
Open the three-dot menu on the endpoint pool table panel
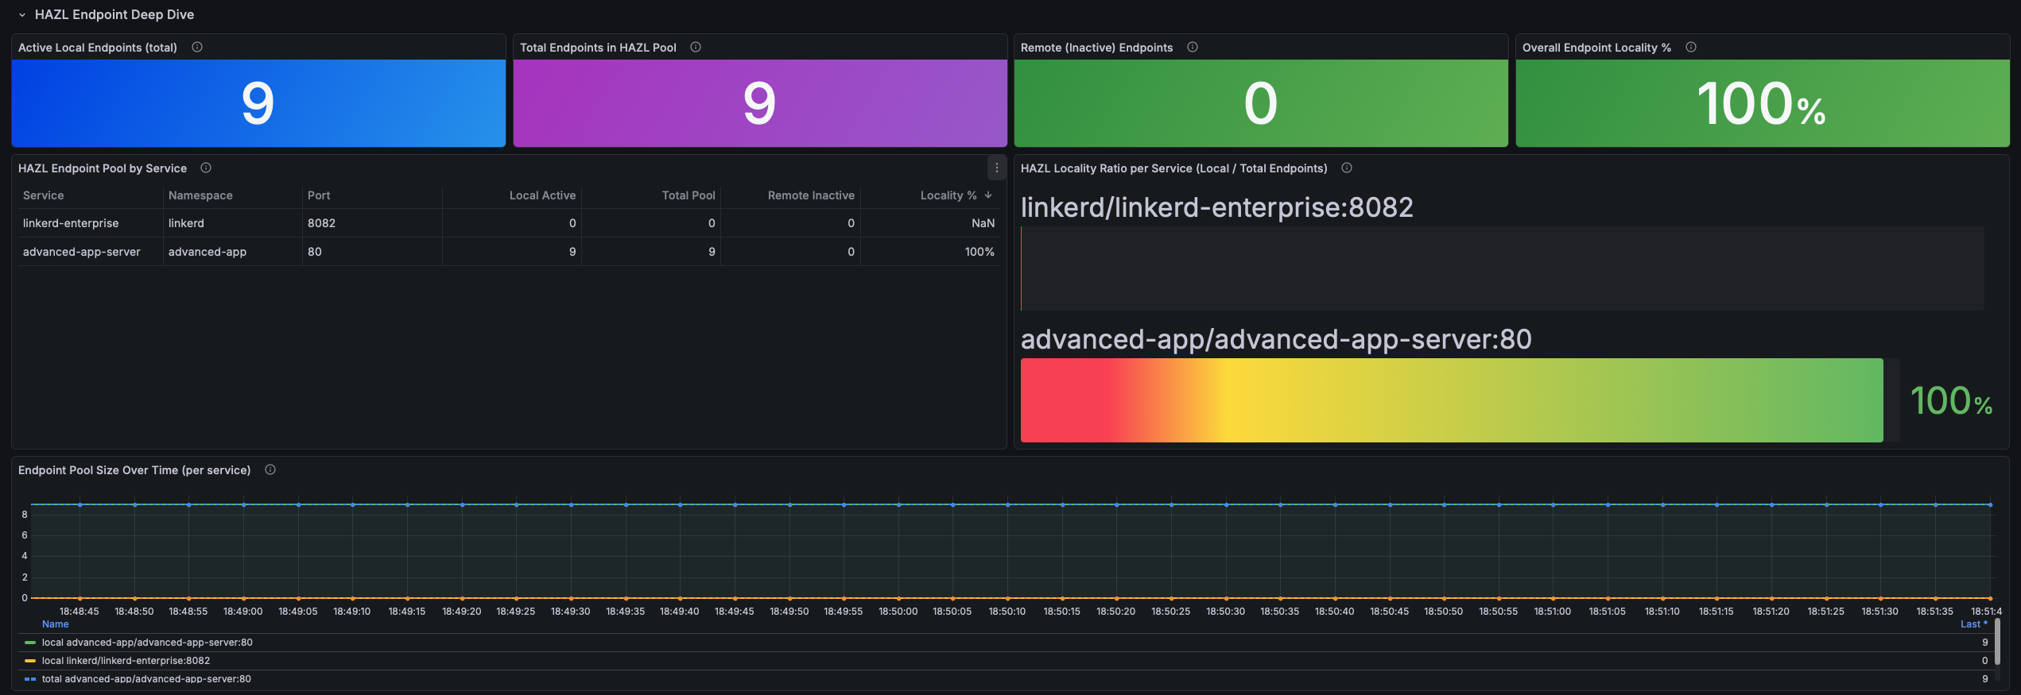tap(996, 168)
